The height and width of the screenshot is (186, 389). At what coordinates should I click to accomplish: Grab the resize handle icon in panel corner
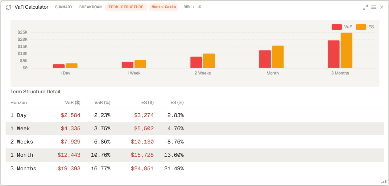[x=384, y=182]
